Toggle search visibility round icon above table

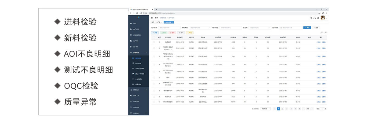click(322, 33)
